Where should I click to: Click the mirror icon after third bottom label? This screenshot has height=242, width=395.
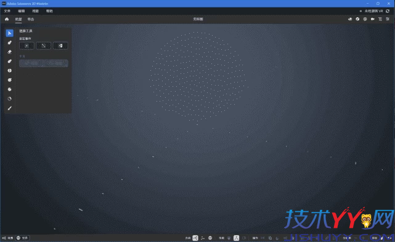[263, 238]
